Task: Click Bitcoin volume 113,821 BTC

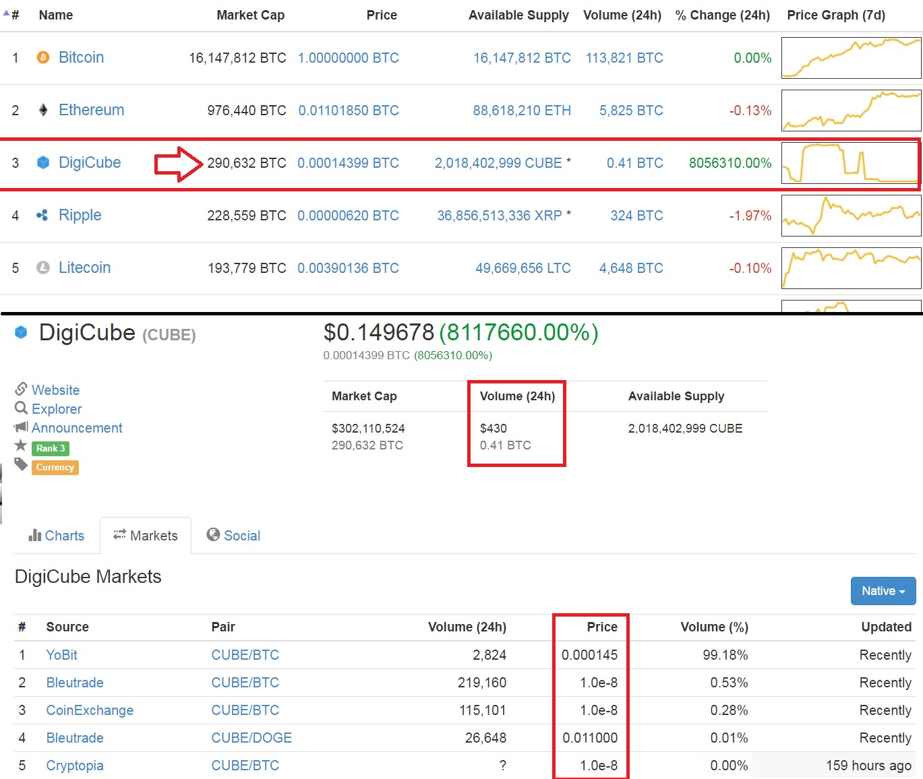Action: [x=624, y=58]
